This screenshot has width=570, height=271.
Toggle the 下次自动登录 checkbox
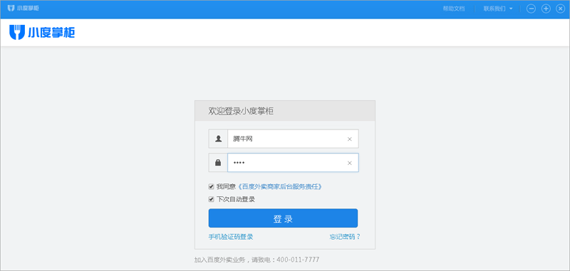(211, 199)
